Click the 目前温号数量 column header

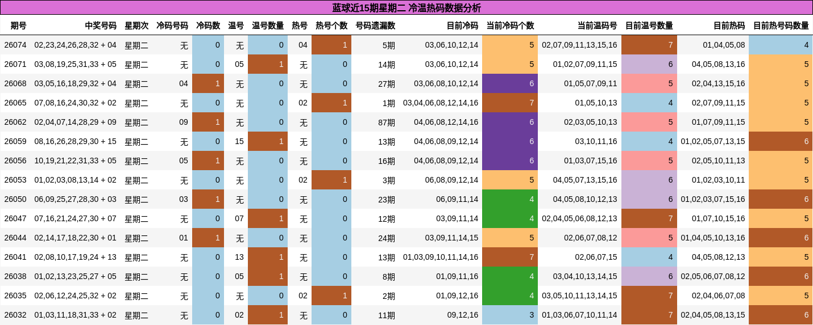pos(649,26)
